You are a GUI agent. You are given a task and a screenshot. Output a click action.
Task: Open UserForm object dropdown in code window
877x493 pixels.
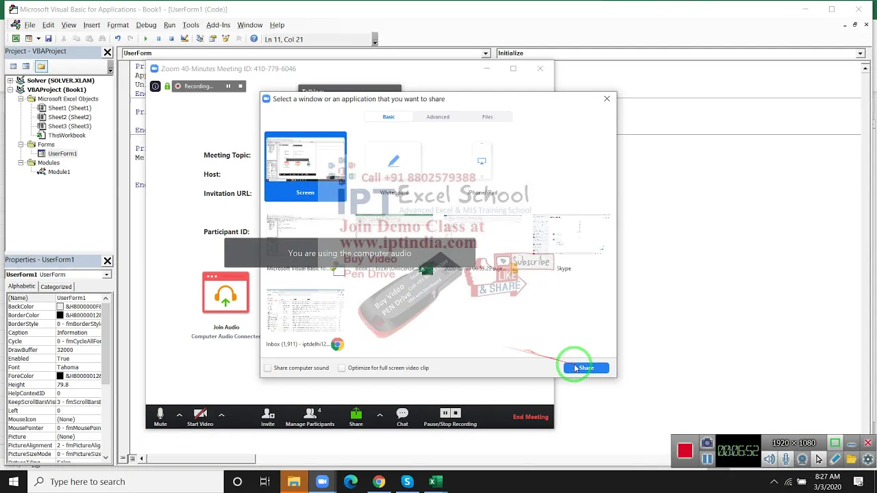(x=485, y=53)
